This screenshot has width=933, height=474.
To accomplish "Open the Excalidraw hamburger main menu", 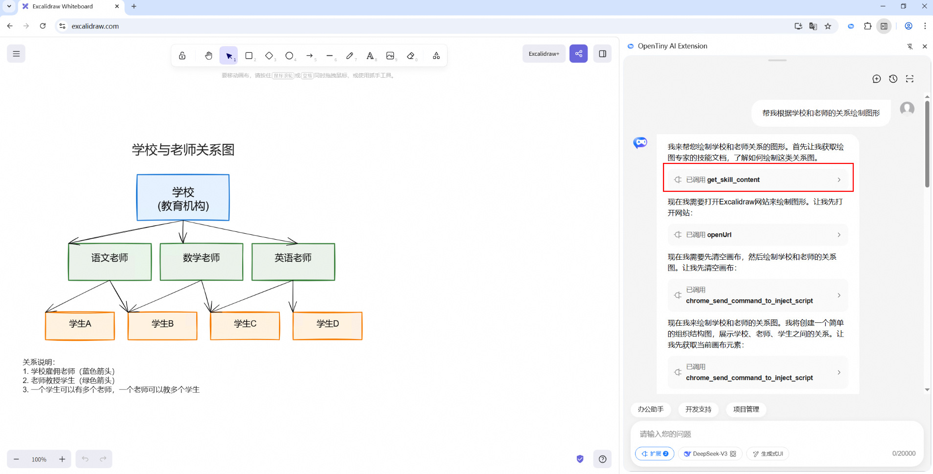I will [x=16, y=54].
